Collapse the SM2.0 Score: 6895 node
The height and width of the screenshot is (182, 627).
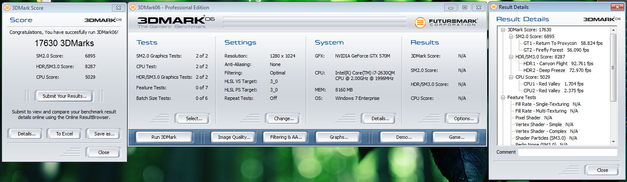coord(511,36)
